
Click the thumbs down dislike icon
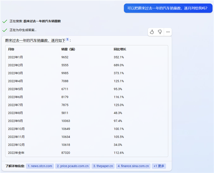point(160,32)
